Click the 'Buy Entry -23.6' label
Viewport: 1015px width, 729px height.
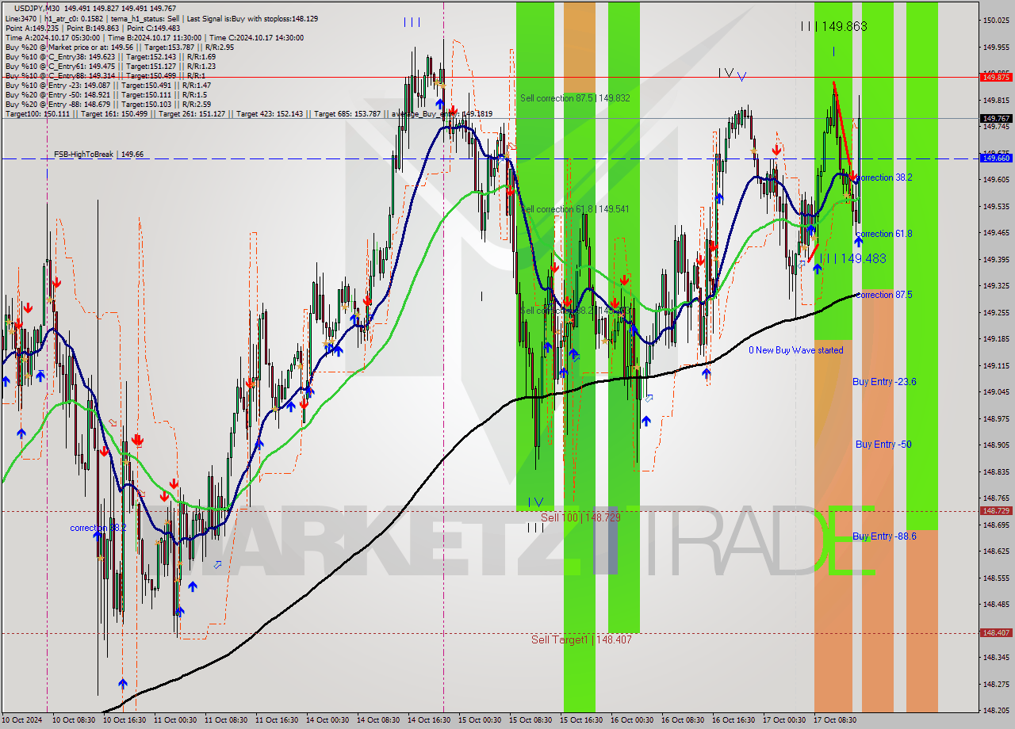tap(884, 382)
